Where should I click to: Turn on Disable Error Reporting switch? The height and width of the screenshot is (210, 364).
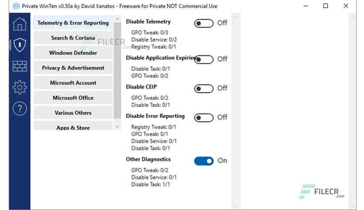(204, 117)
